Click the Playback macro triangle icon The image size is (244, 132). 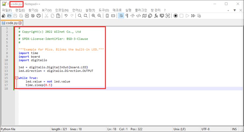pyautogui.click(x=187, y=16)
